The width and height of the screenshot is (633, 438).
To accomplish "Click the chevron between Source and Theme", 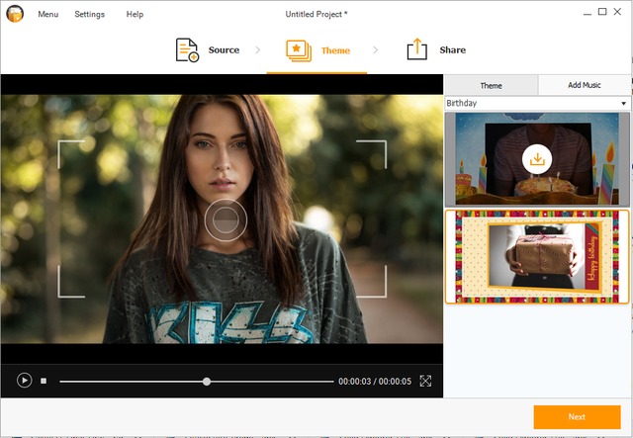I will 259,49.
